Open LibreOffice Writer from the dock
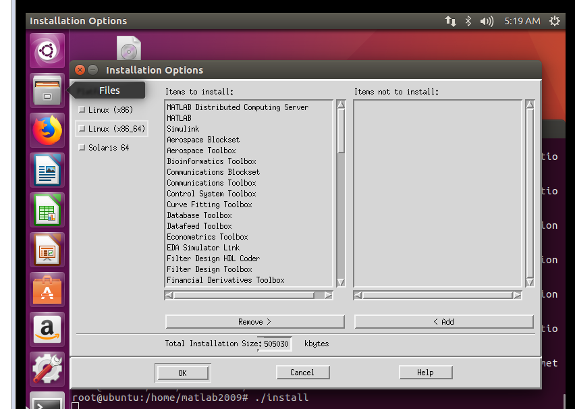 pyautogui.click(x=47, y=170)
